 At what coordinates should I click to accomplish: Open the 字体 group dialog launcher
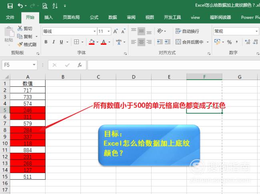point(125,53)
